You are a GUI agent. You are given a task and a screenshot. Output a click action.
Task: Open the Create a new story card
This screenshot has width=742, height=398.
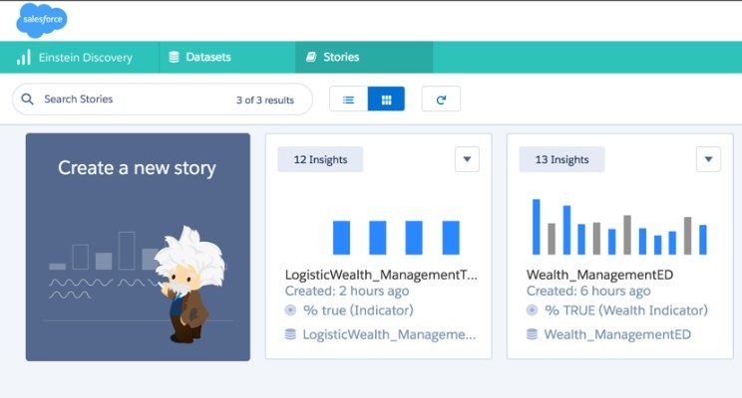tap(138, 247)
